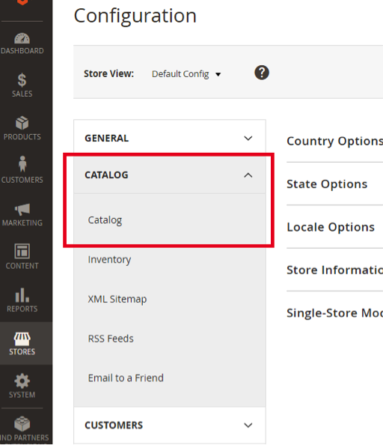
Task: Click the PRODUCTS menu label
Action: [22, 137]
